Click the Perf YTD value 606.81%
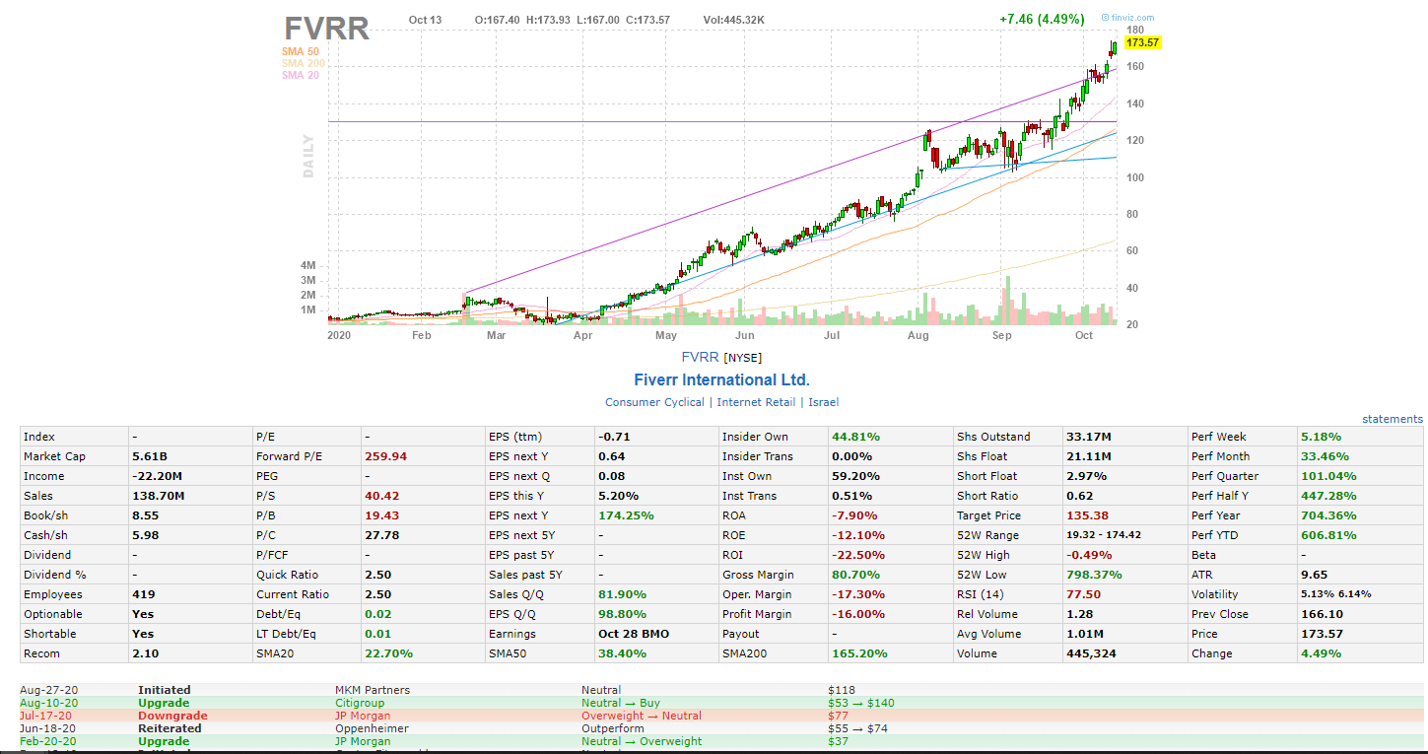 (1328, 535)
